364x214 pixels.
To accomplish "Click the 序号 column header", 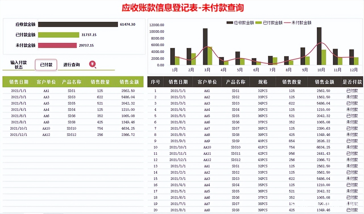I will pyautogui.click(x=155, y=82).
